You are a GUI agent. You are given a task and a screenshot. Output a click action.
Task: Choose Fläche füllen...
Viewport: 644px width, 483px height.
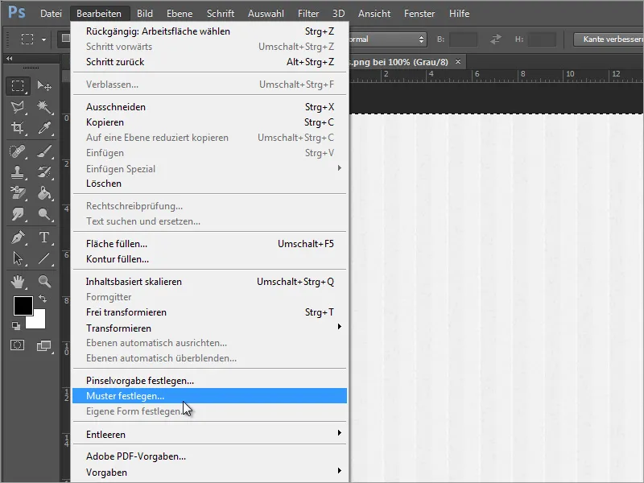[209, 244]
